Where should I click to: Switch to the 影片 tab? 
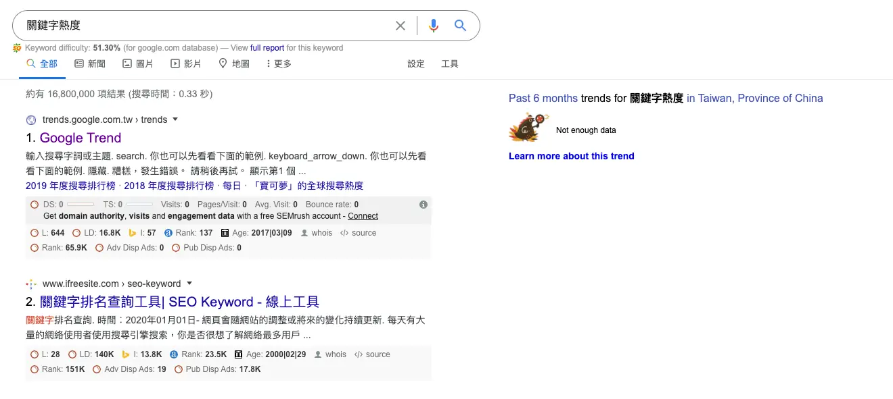coord(186,63)
